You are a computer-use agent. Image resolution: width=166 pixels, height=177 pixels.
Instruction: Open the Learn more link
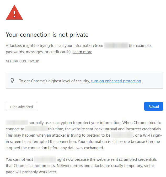pos(82,52)
